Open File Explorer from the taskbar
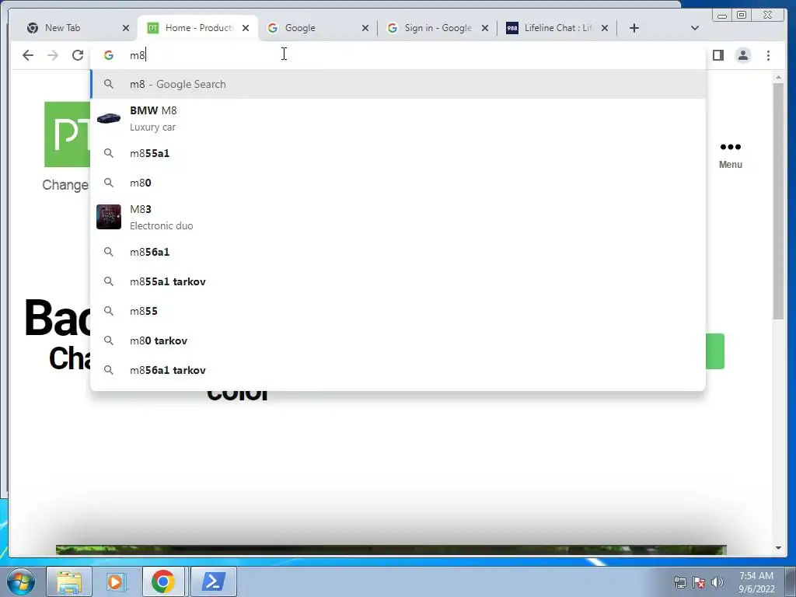Image resolution: width=796 pixels, height=597 pixels. click(x=69, y=581)
